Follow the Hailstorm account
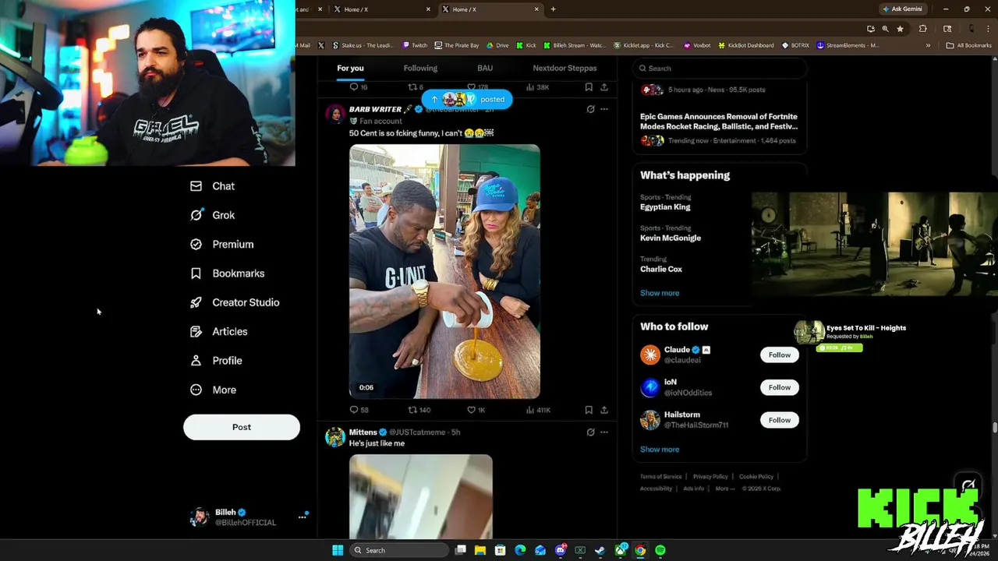 [779, 420]
